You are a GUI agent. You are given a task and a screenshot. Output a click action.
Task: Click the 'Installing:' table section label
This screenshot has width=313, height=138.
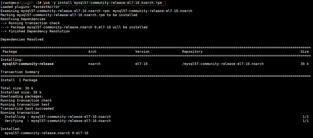[x=12, y=60]
